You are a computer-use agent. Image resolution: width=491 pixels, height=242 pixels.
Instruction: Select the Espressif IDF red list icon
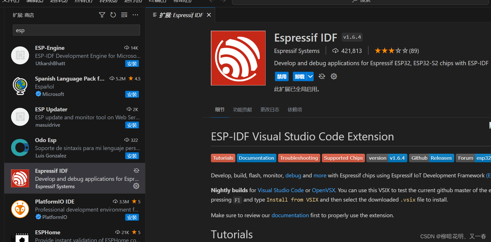20,178
